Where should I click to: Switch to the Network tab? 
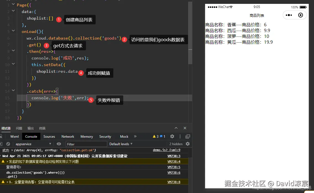point(68,136)
